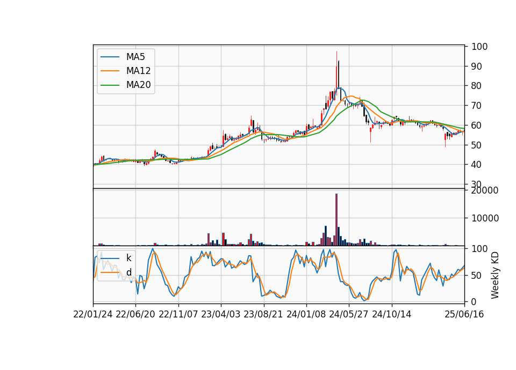Click the price axis value 70
The width and height of the screenshot is (516, 370).
tap(477, 106)
